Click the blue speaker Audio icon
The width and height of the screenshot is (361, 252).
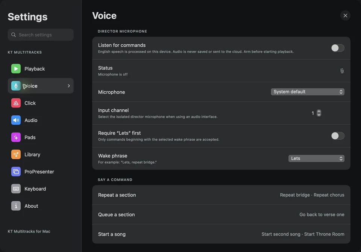pos(16,120)
